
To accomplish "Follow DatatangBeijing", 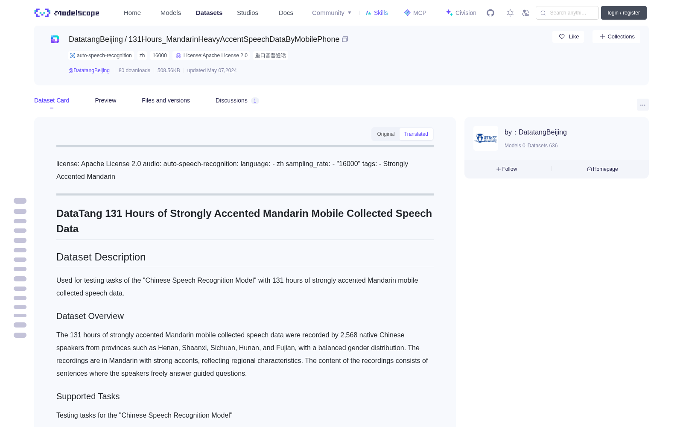I will (507, 169).
